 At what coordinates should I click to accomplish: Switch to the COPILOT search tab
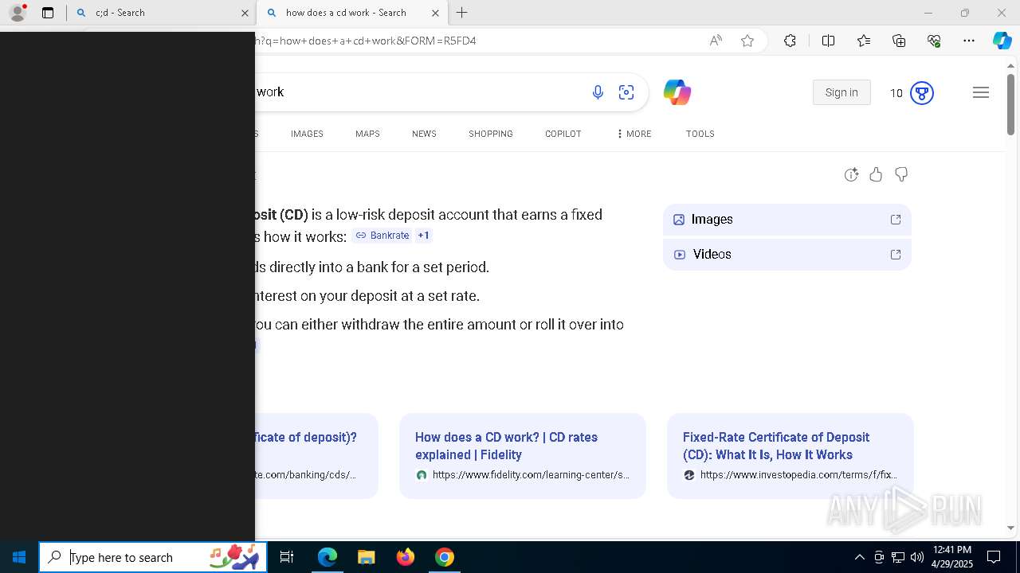(563, 134)
